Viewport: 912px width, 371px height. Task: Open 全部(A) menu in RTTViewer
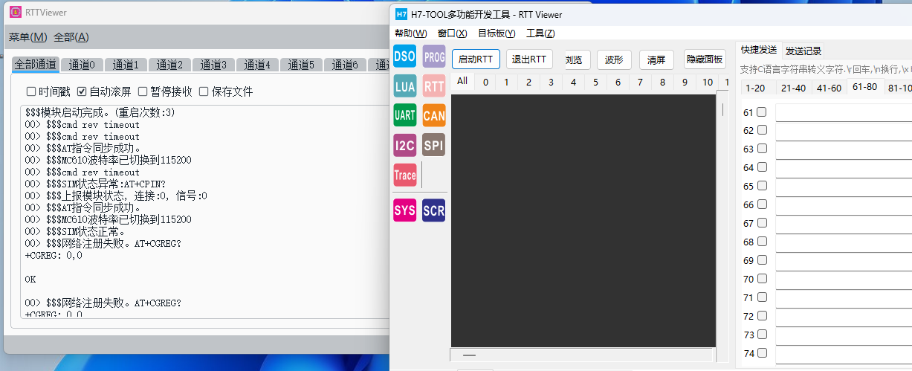(x=71, y=37)
